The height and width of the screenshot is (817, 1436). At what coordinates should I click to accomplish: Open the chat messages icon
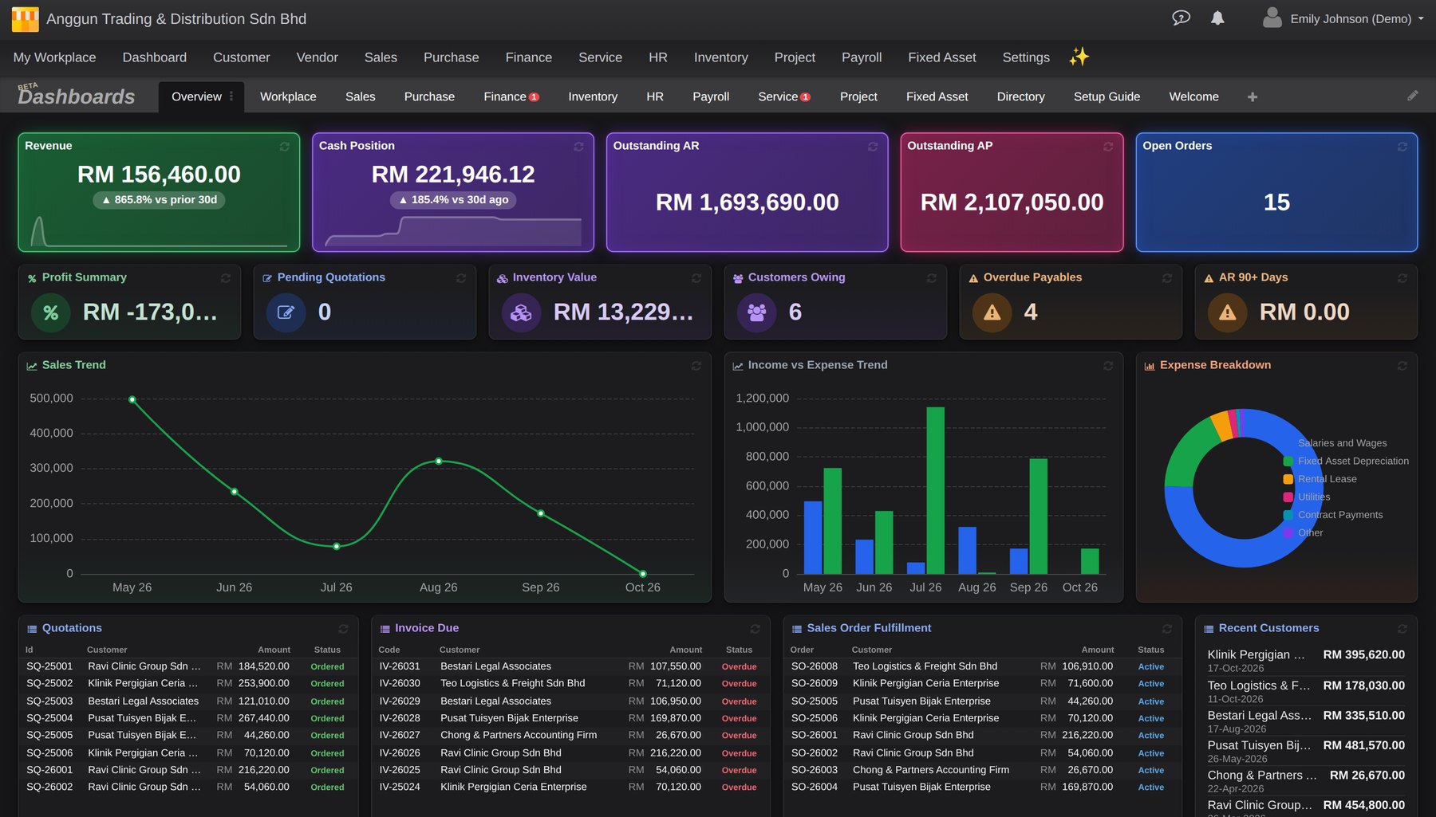click(1181, 18)
